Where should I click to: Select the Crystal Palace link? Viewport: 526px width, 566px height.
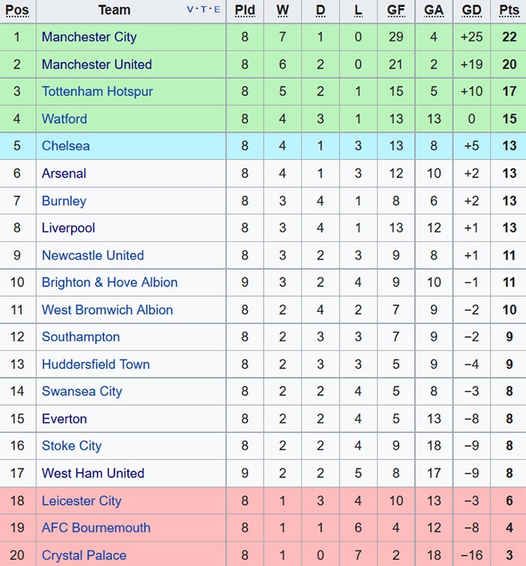pyautogui.click(x=83, y=555)
